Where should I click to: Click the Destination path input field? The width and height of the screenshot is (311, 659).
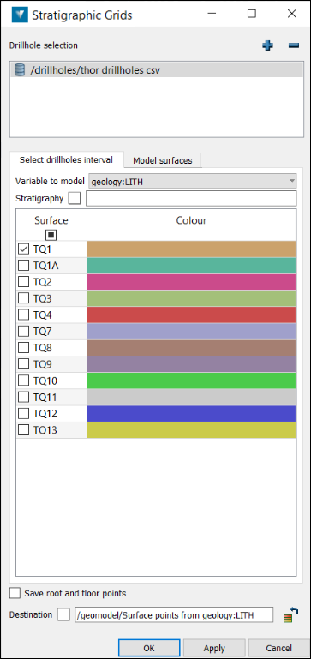tap(174, 615)
